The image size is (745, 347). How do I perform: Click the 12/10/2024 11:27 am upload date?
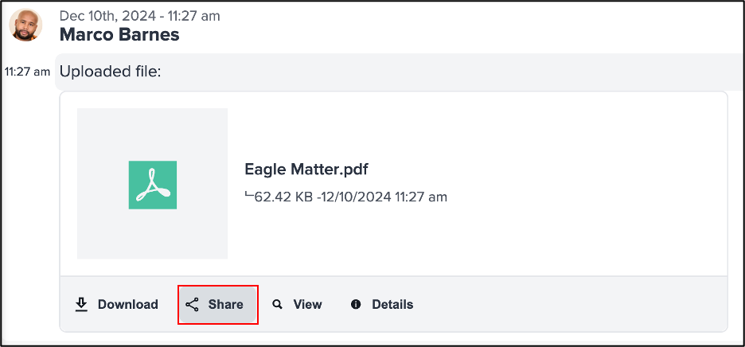click(383, 197)
